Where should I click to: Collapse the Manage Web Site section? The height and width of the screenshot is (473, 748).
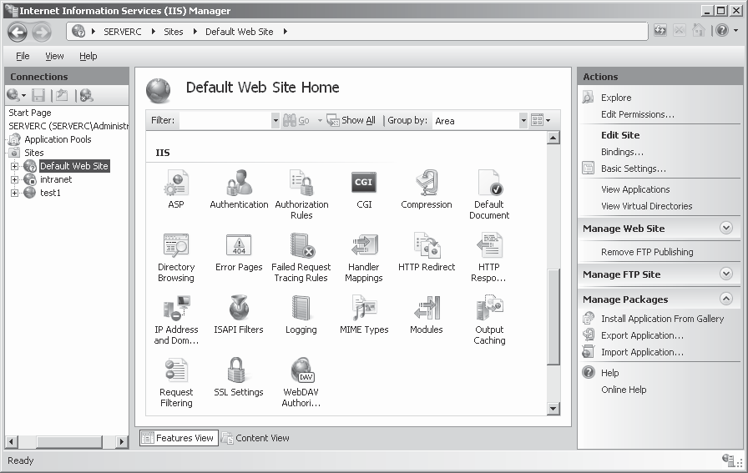coord(726,228)
